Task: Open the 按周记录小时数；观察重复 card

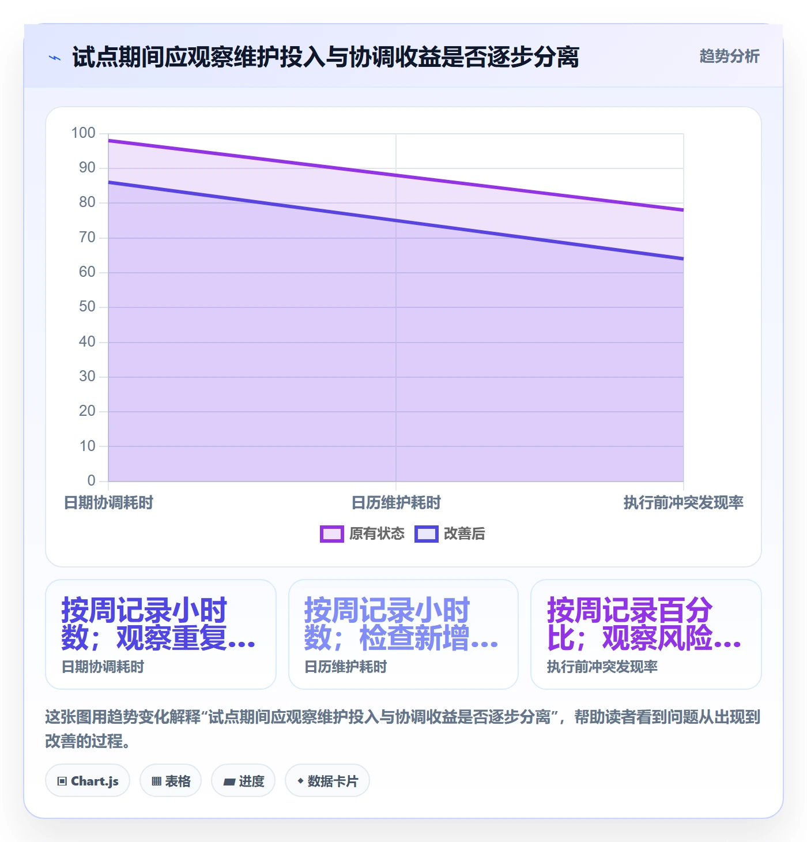Action: (x=161, y=634)
